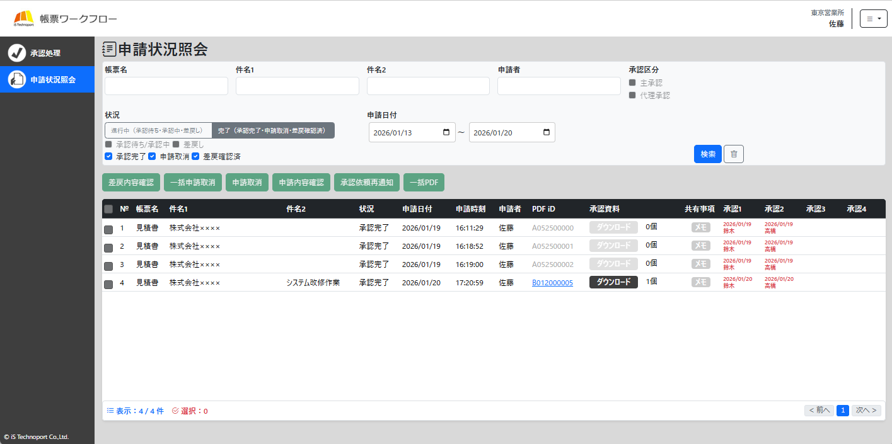Select the 完了 status tab
The width and height of the screenshot is (892, 444).
click(x=272, y=130)
